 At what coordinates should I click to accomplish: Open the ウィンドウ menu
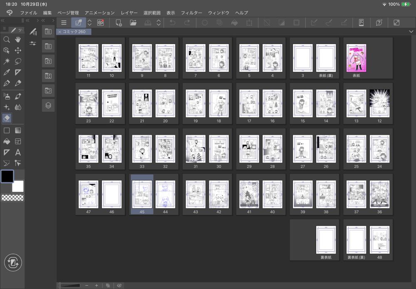click(219, 13)
